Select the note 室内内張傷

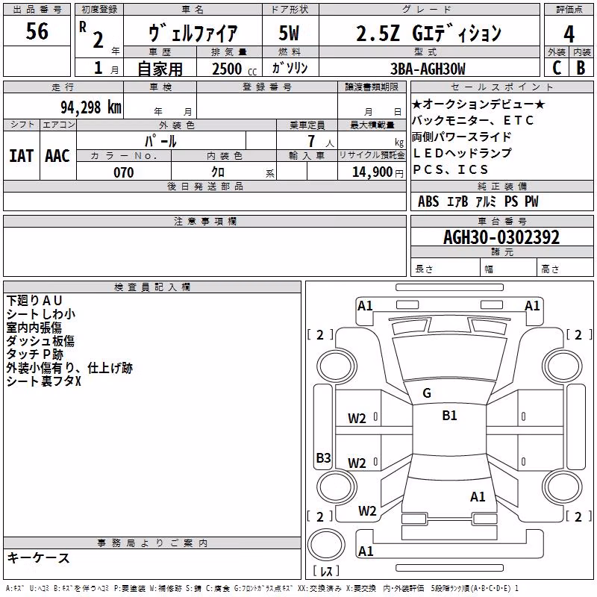point(34,328)
